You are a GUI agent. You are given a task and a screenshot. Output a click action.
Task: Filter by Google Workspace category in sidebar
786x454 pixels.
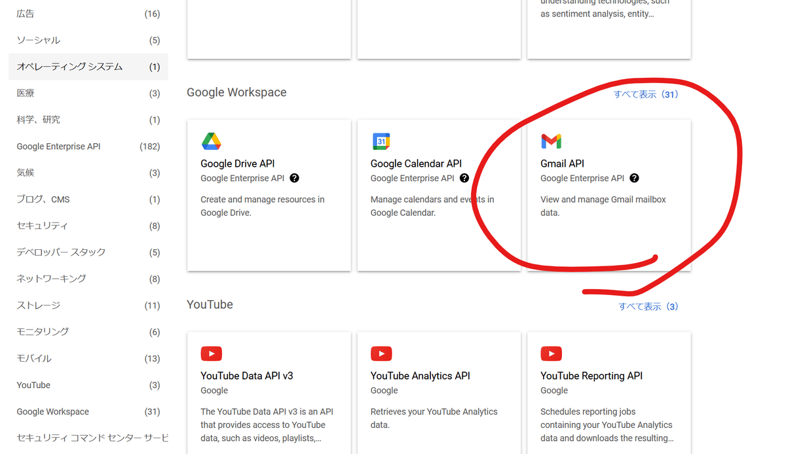click(x=88, y=411)
